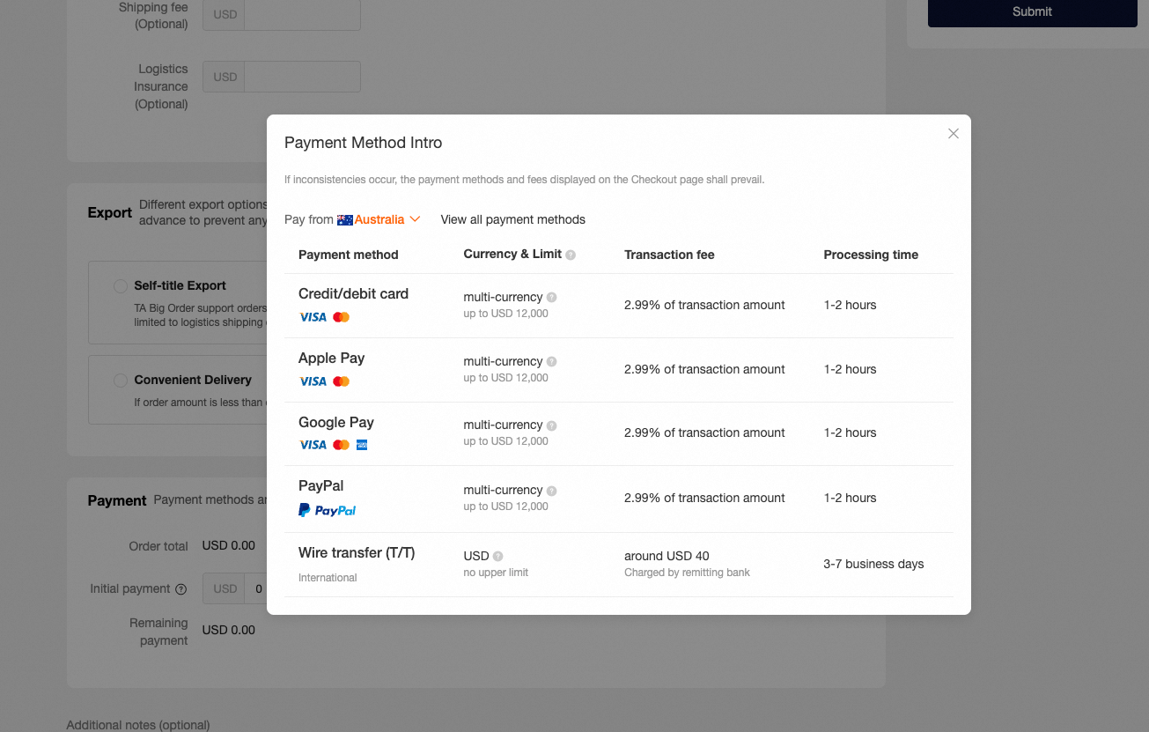Click help icon next to Currency & Limit header
The width and height of the screenshot is (1149, 732).
click(x=571, y=255)
